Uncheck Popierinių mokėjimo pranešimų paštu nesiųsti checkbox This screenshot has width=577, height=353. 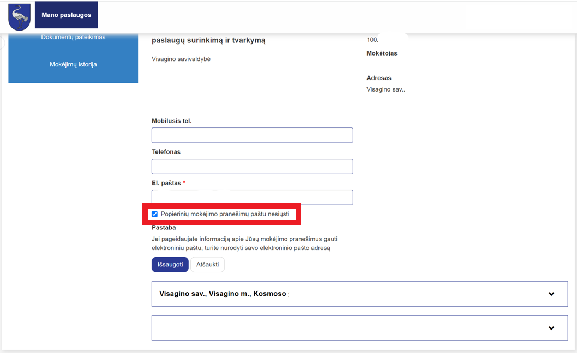tap(154, 214)
